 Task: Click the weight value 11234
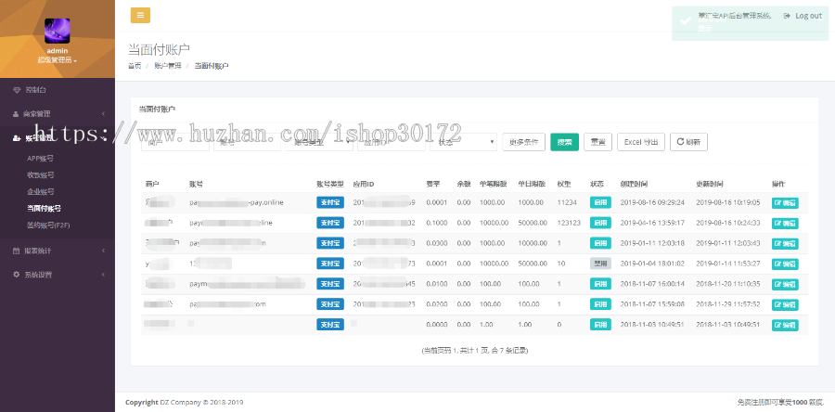[567, 202]
